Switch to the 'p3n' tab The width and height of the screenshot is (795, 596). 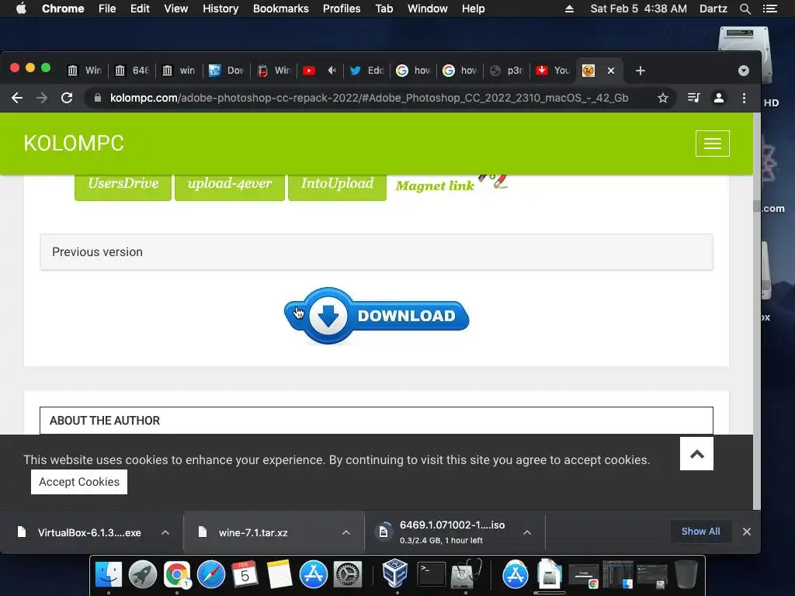click(x=507, y=71)
